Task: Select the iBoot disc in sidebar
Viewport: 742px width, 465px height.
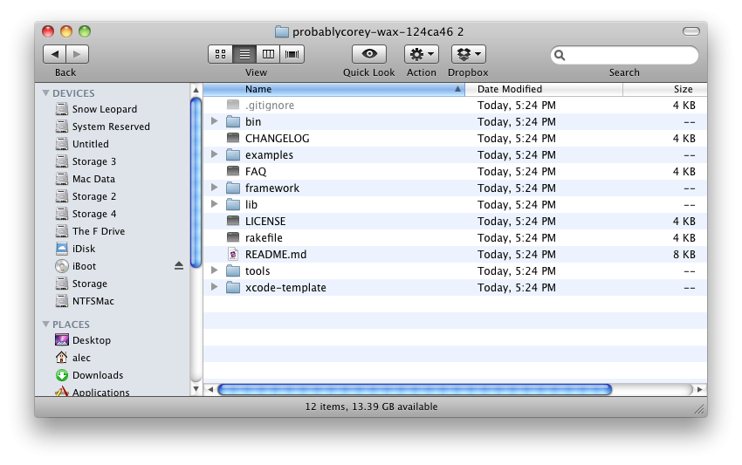Action: 76,266
